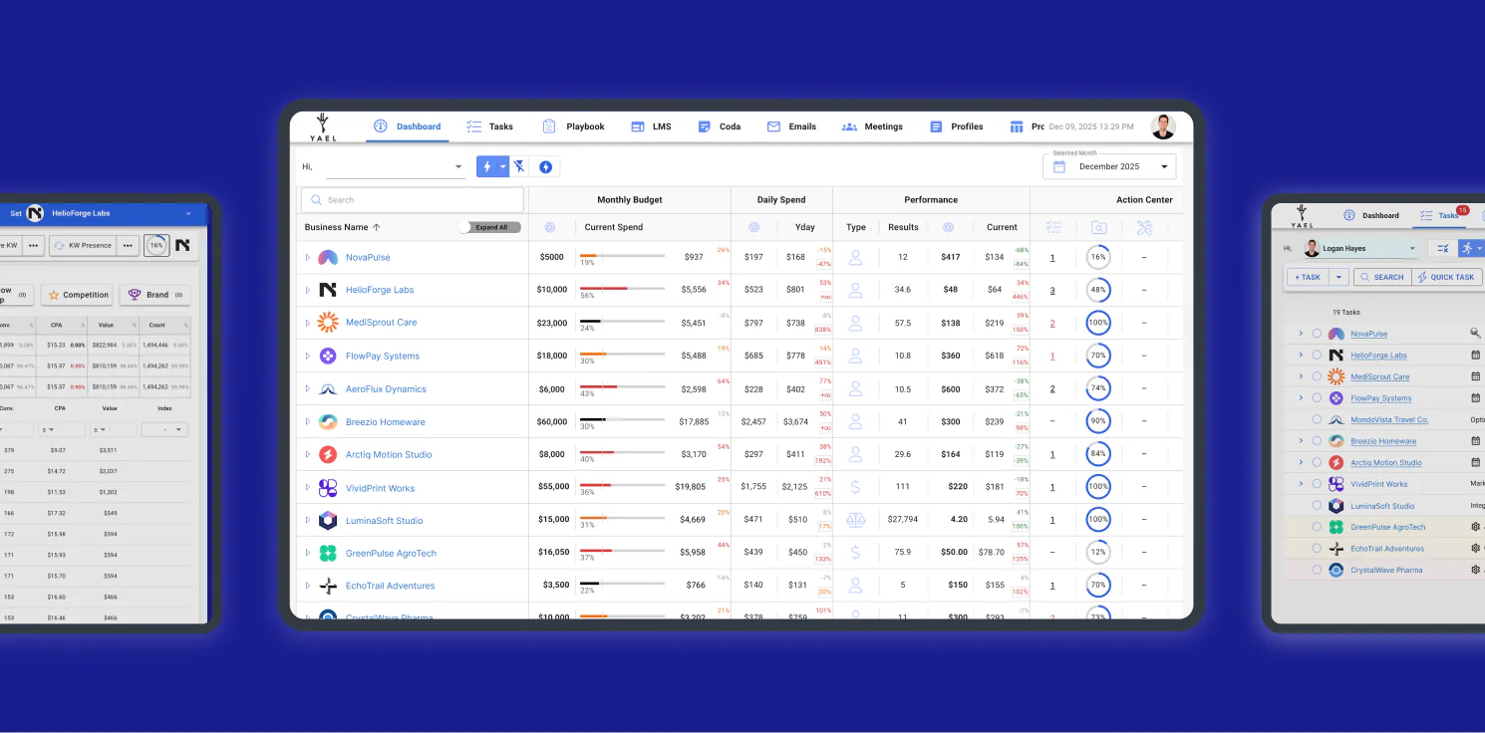Image resolution: width=1485 pixels, height=733 pixels.
Task: Click the checklist filter icon in right Tasks window
Action: [x=1442, y=248]
